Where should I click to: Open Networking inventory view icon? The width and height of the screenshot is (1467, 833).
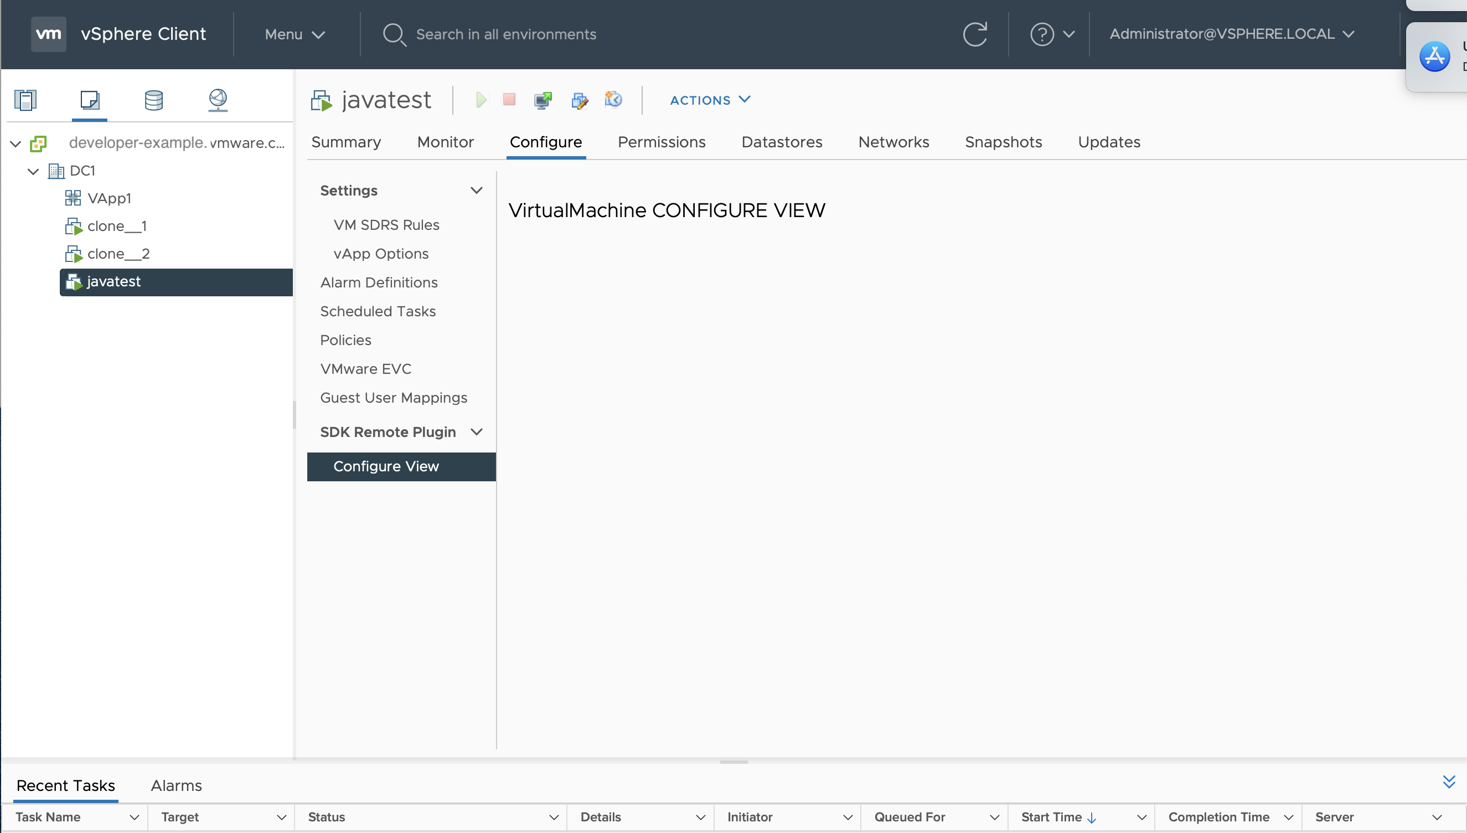218,100
